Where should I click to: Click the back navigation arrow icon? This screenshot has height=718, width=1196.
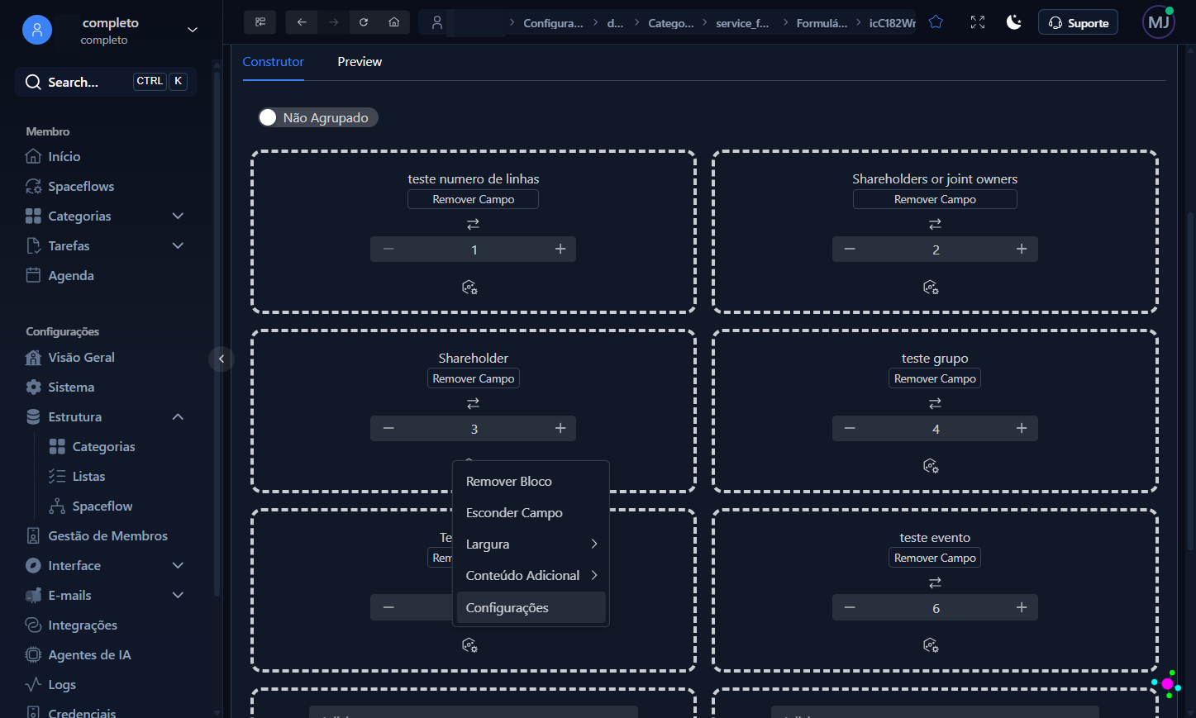pyautogui.click(x=302, y=22)
